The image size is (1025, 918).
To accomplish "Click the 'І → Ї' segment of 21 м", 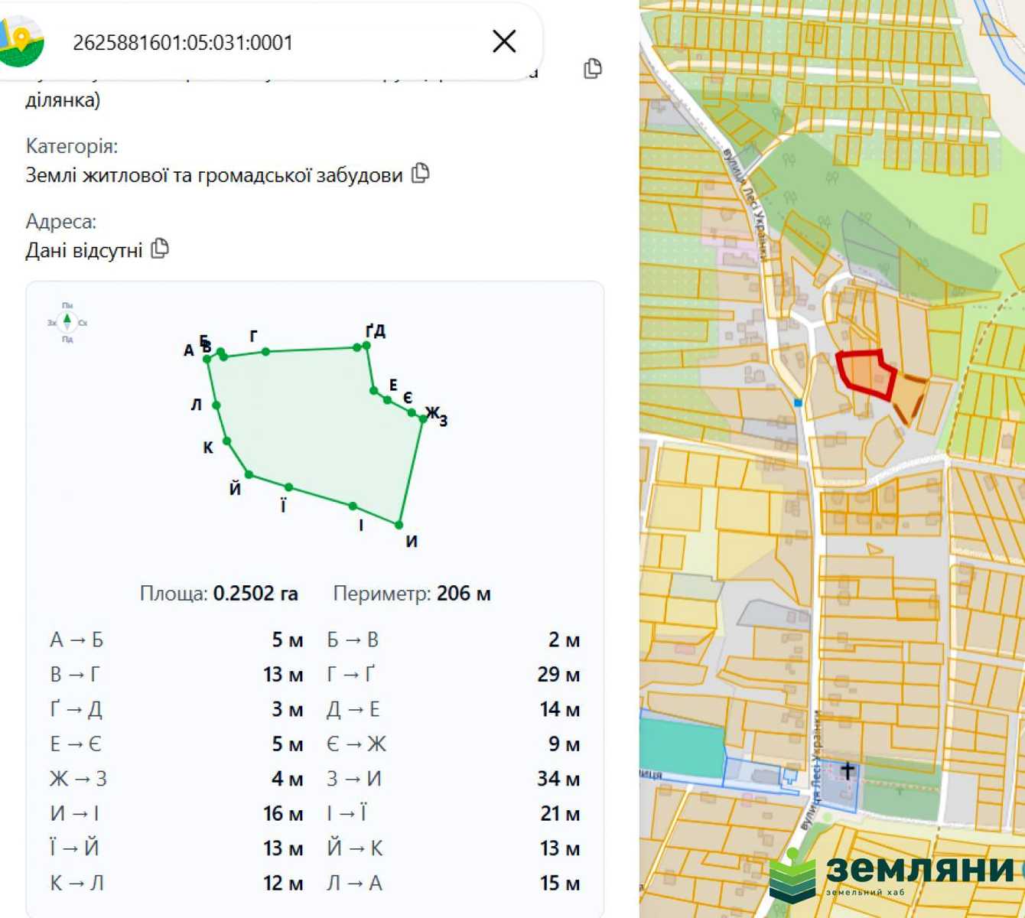I will [454, 813].
